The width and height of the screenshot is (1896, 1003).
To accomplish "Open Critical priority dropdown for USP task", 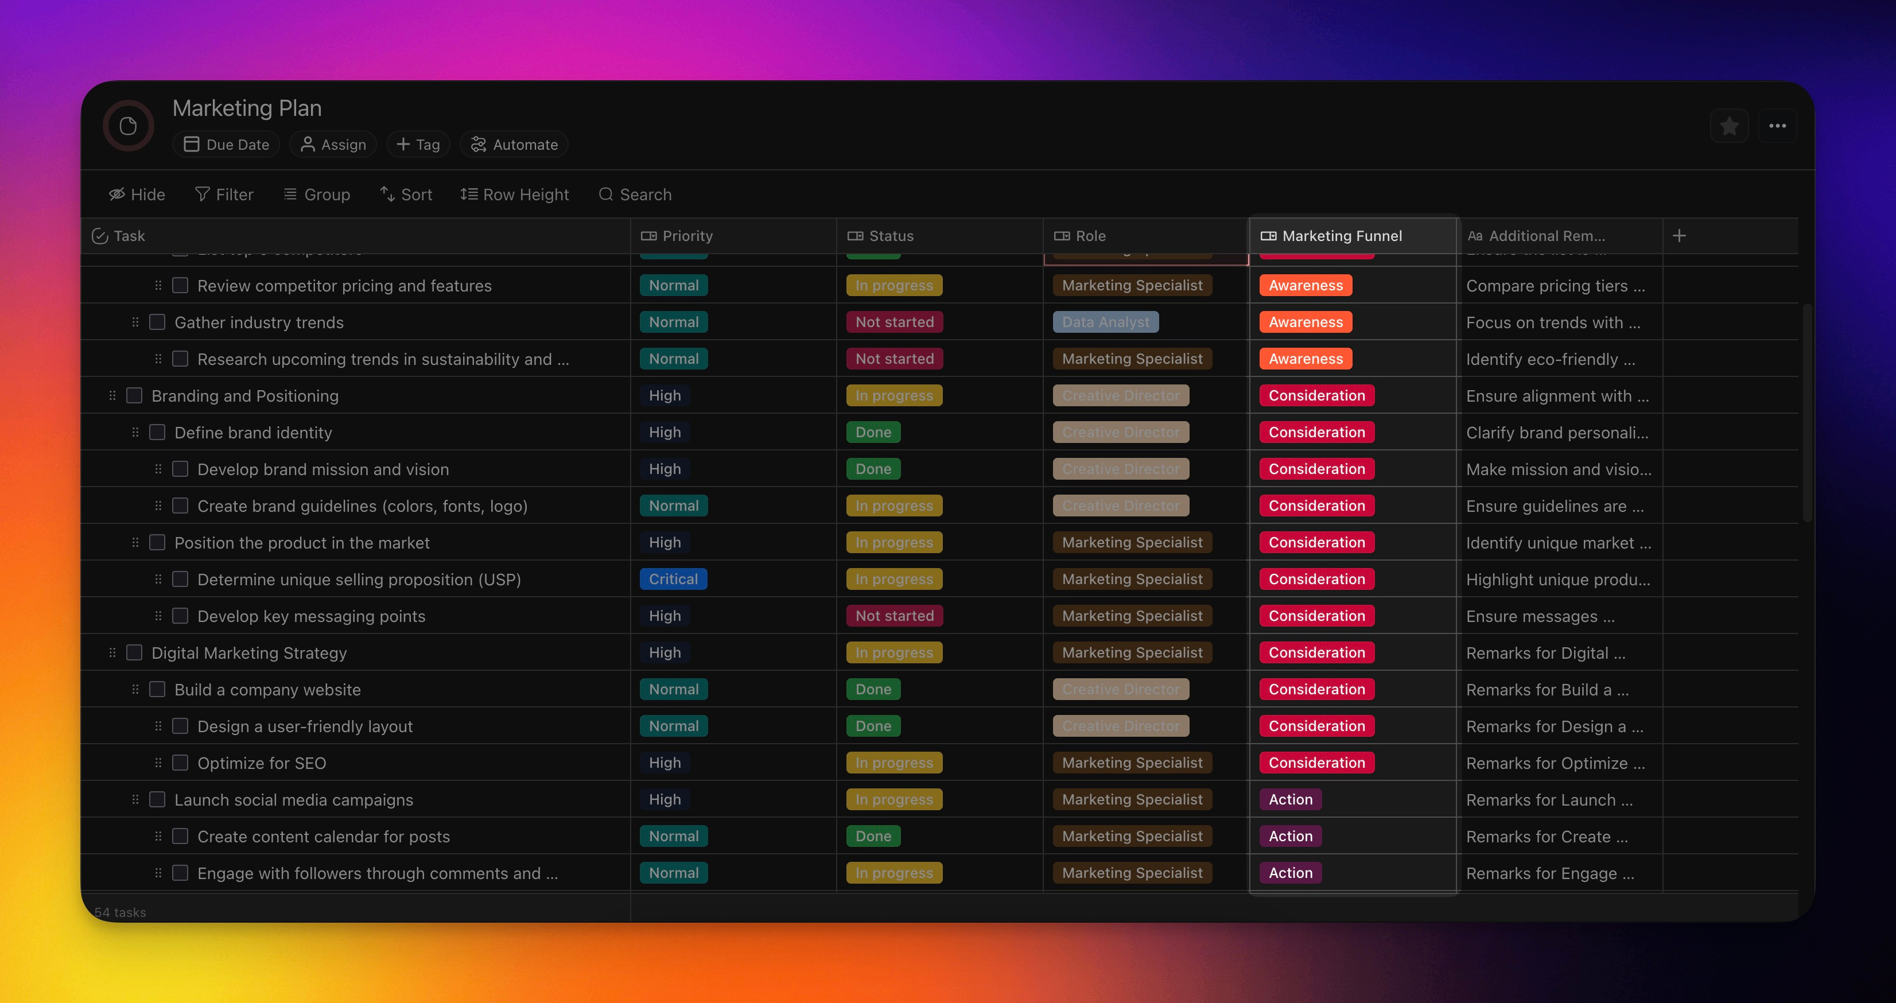I will (x=673, y=579).
